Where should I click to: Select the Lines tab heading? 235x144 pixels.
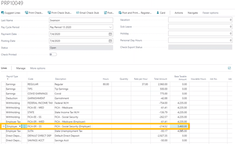4,68
